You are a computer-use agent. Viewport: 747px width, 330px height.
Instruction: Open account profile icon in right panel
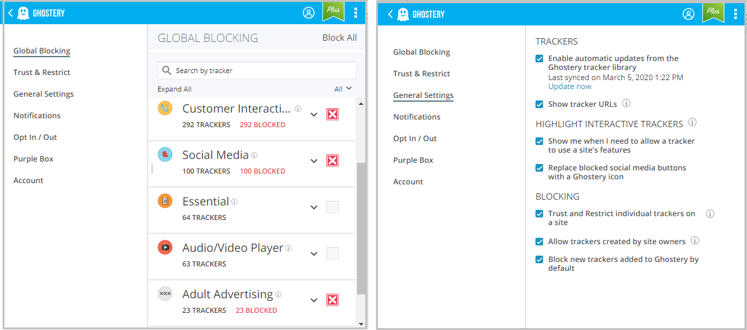tap(689, 14)
